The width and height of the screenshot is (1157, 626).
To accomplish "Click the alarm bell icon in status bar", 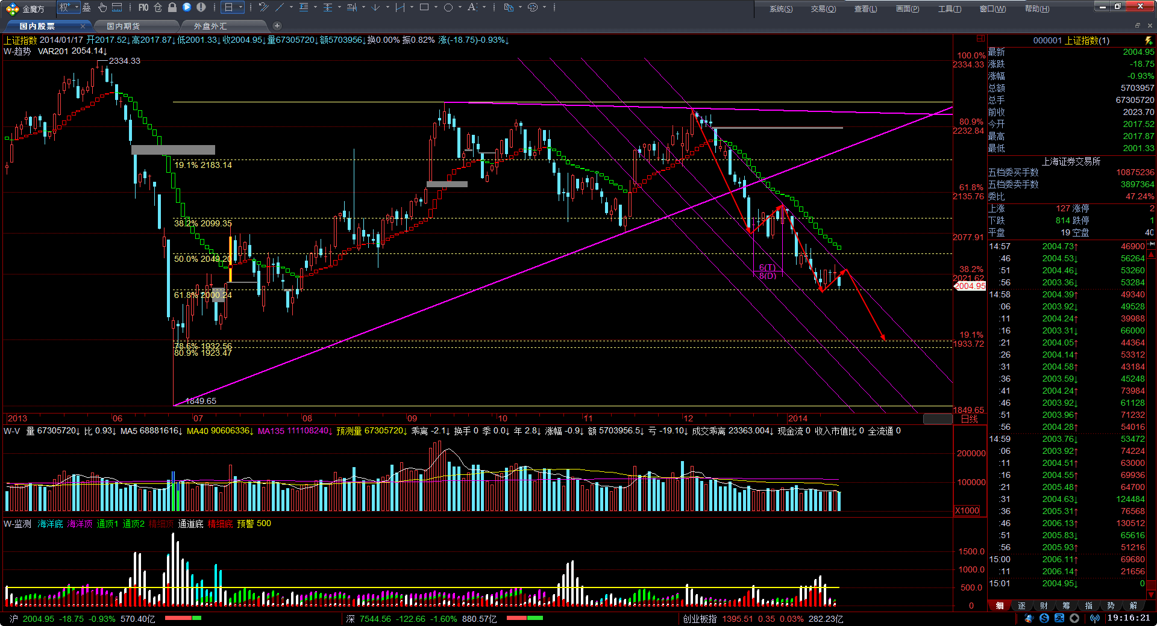I will point(1028,619).
